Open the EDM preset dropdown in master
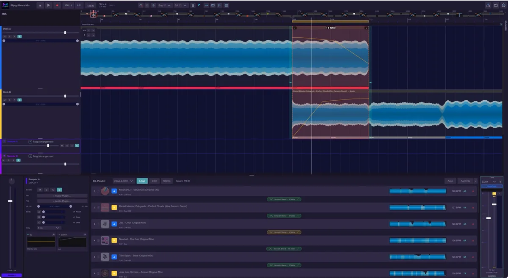This screenshot has height=278, width=508. coord(489,182)
